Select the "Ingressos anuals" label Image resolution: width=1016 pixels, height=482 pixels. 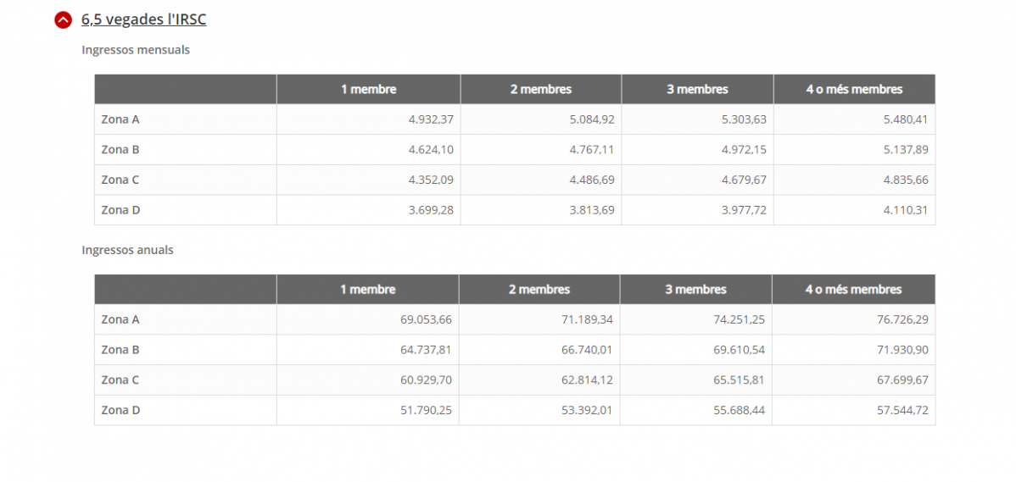[127, 250]
